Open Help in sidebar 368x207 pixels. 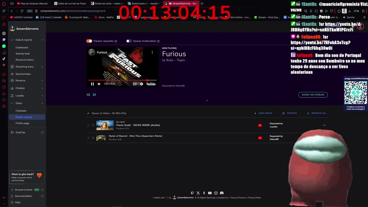(18, 202)
